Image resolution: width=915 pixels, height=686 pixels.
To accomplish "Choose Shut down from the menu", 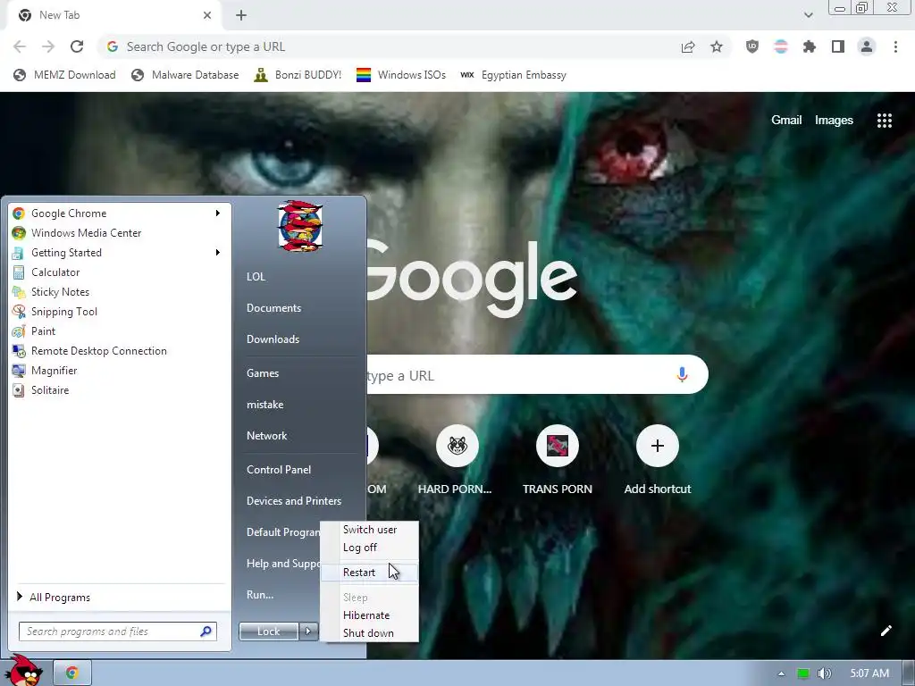I will click(x=368, y=633).
